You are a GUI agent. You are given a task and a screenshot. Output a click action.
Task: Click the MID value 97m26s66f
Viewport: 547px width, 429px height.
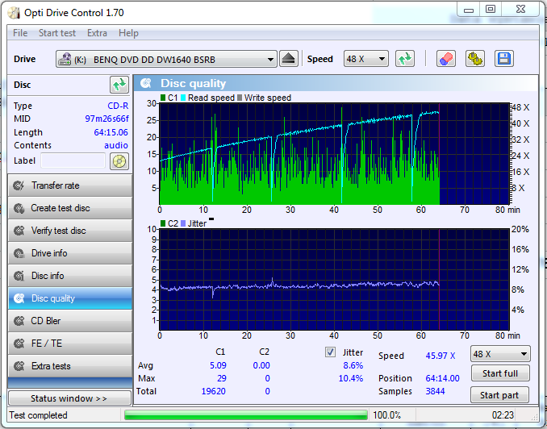(x=106, y=119)
